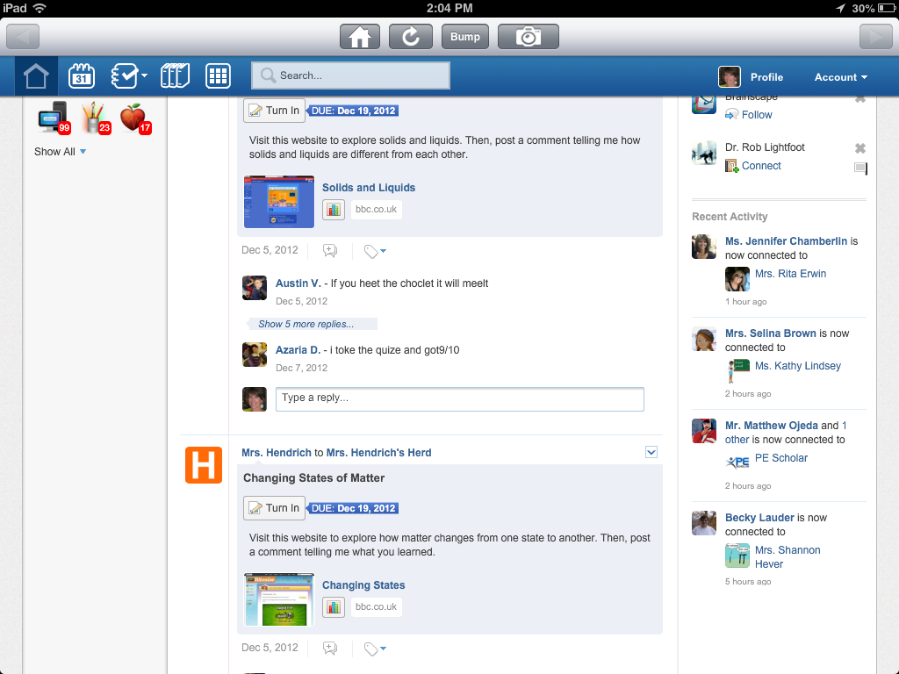
Task: Open the calendar icon in the navigation bar
Action: pyautogui.click(x=82, y=76)
